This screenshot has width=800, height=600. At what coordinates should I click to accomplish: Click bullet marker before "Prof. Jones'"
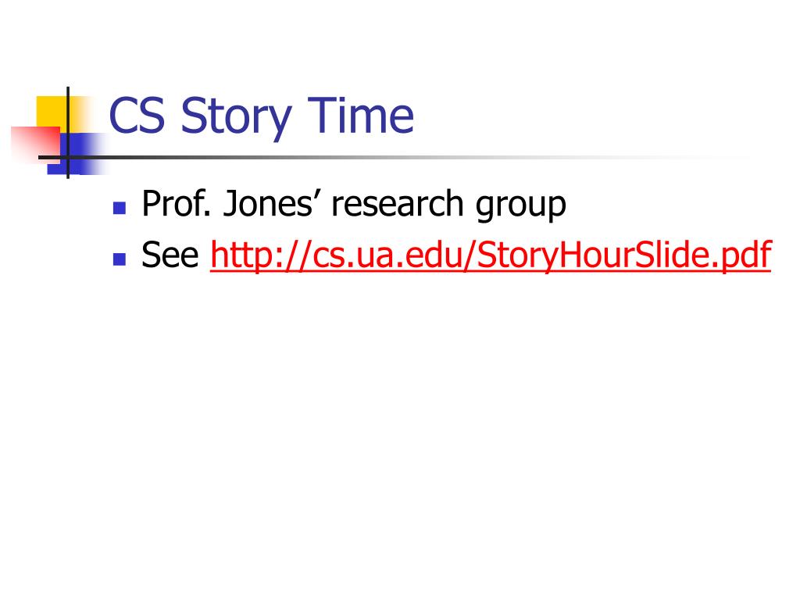click(120, 208)
